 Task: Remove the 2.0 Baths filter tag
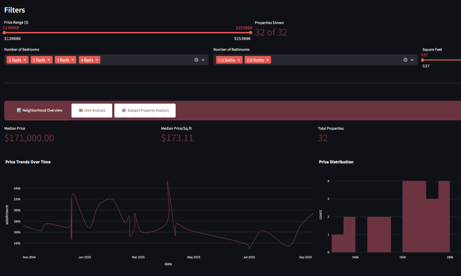(268, 60)
